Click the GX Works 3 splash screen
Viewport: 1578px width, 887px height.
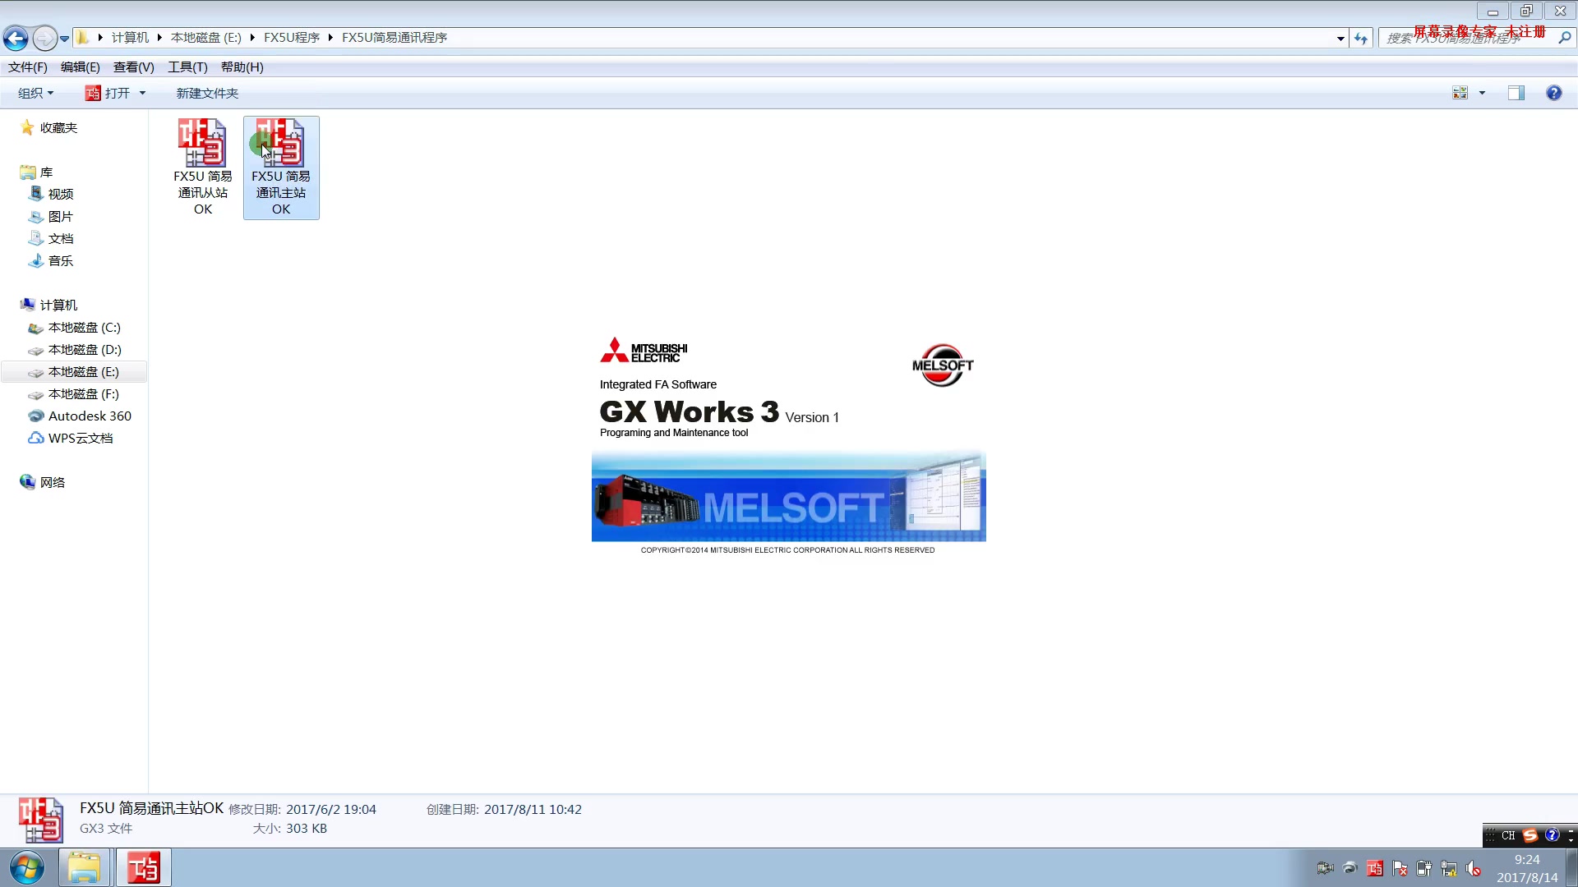tap(789, 443)
